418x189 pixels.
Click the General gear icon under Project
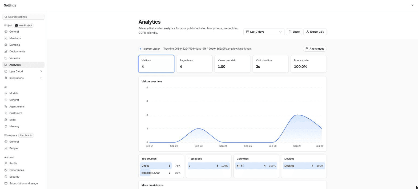[6, 32]
